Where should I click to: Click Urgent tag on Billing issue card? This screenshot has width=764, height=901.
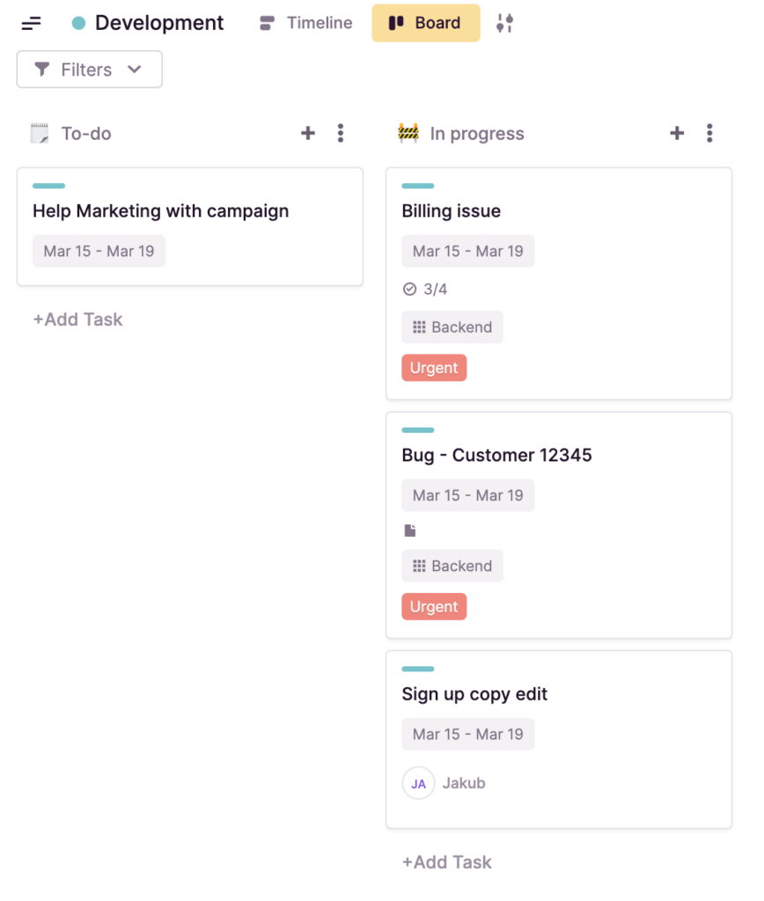coord(434,368)
